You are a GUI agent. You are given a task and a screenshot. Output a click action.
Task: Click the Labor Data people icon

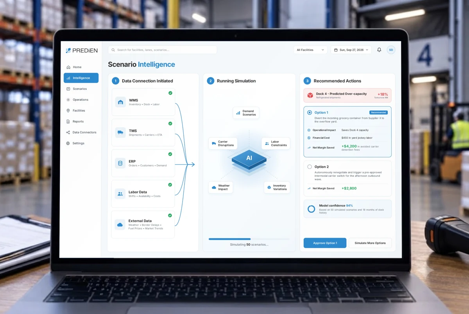click(120, 194)
